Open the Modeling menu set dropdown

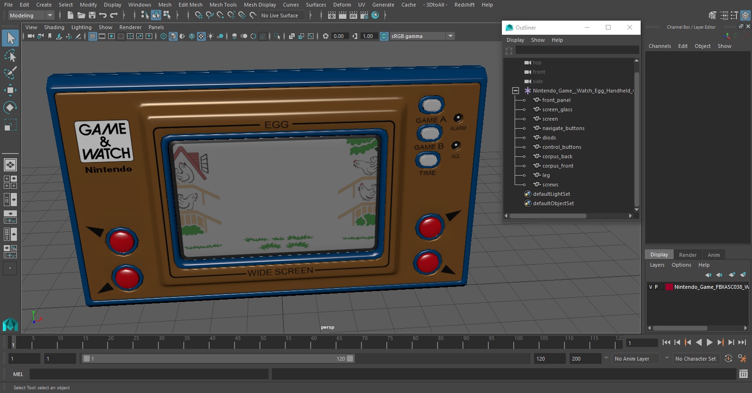point(31,15)
